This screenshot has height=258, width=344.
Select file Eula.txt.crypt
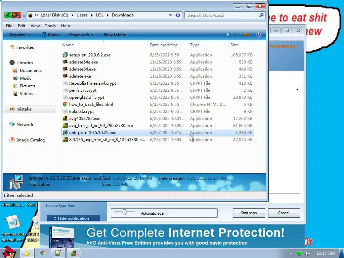pyautogui.click(x=157, y=112)
